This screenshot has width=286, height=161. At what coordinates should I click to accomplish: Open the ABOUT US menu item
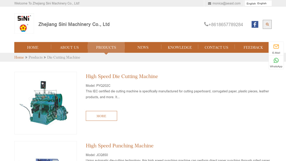click(x=69, y=48)
